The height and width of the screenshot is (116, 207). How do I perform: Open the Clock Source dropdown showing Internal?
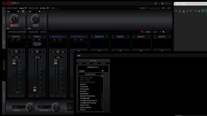point(23,8)
